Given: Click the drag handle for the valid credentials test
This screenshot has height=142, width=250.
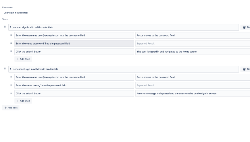Looking at the screenshot, I should click(5, 27).
